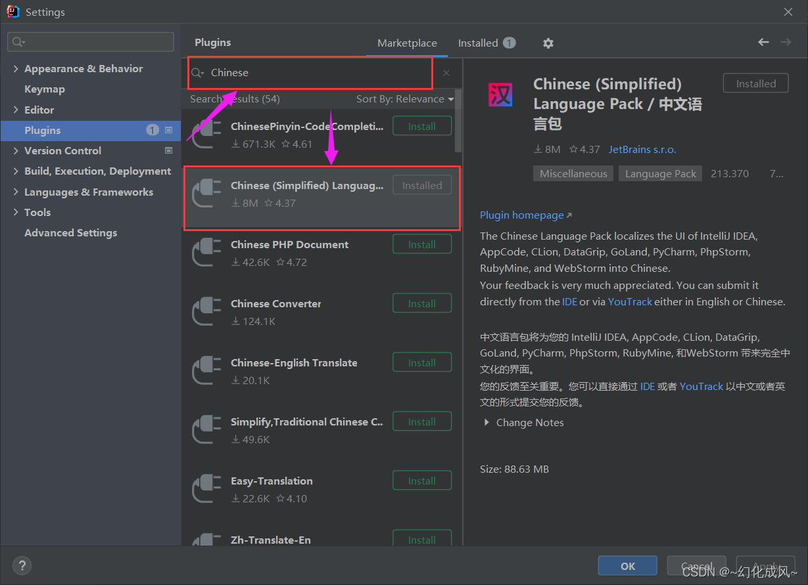Install the Easy-Translation plugin
This screenshot has width=808, height=585.
422,481
